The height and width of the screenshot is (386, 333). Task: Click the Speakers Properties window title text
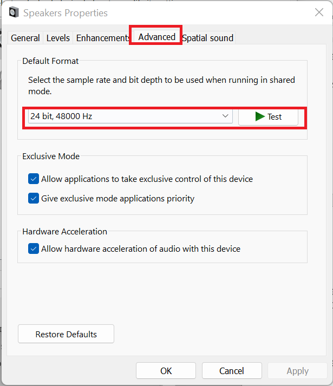click(x=66, y=13)
